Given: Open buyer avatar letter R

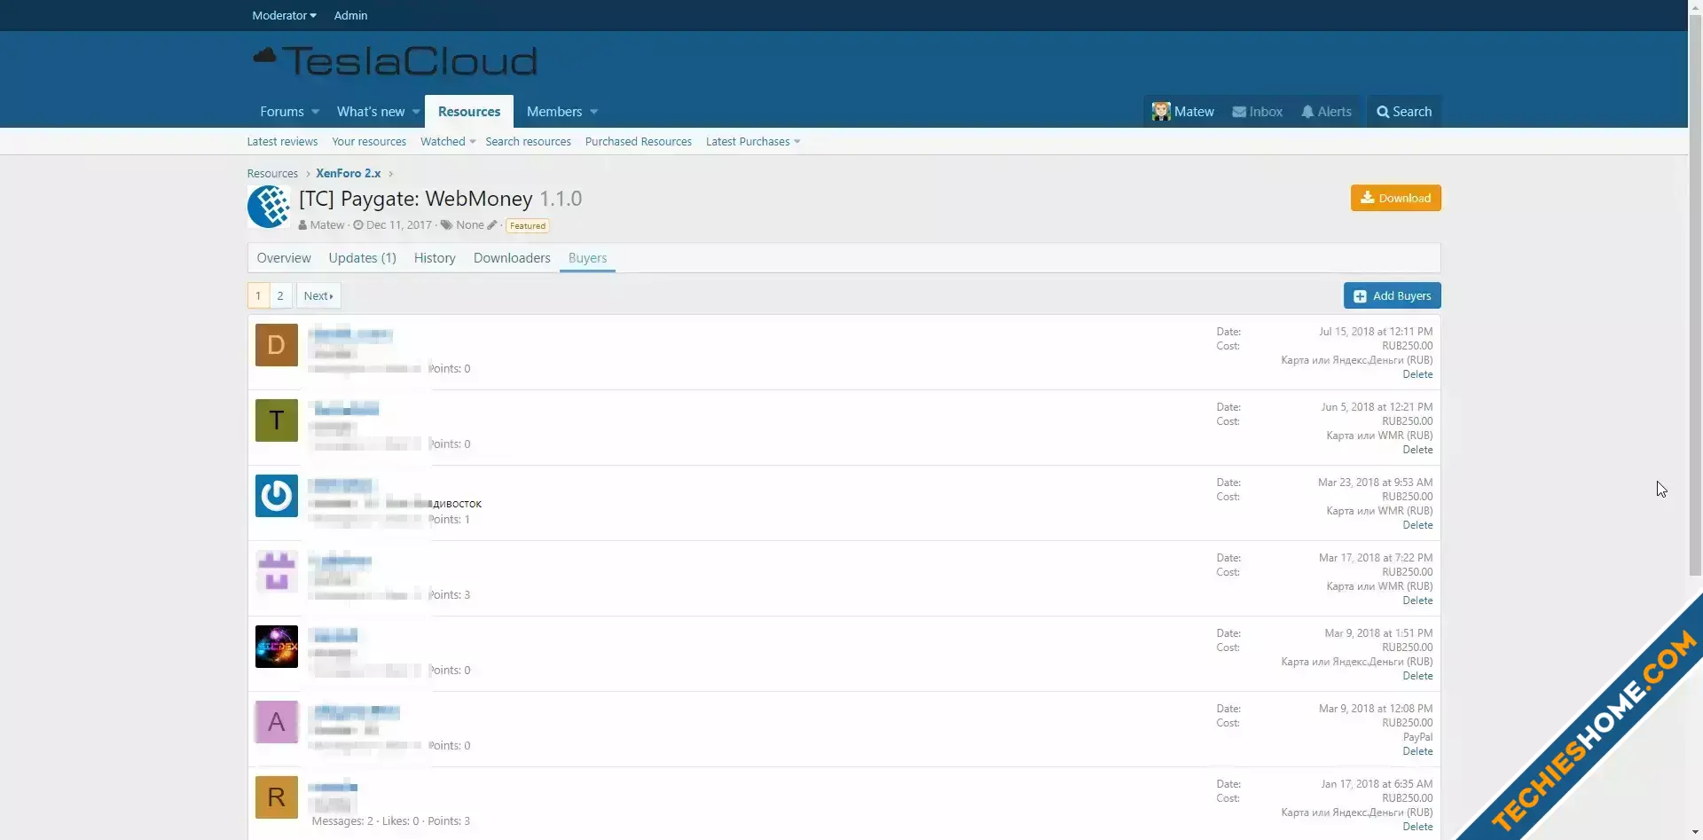Looking at the screenshot, I should click(x=277, y=797).
